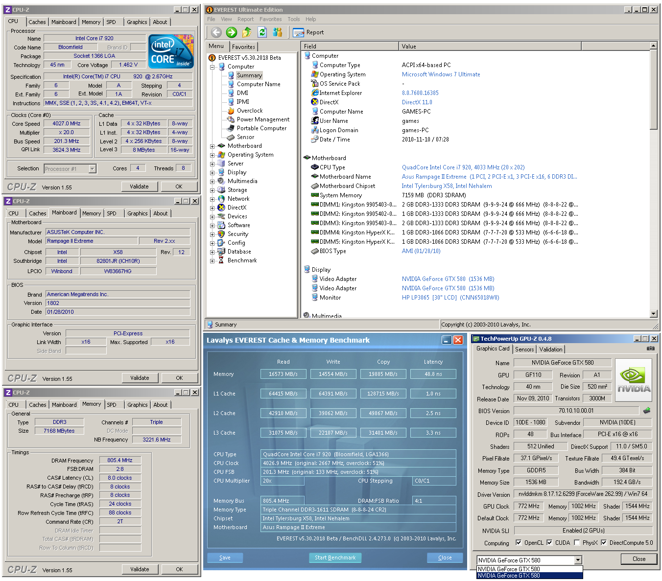Screen dimensions: 662x581
Task: Switch to Sensors tab in GPU-Z
Action: pos(524,349)
